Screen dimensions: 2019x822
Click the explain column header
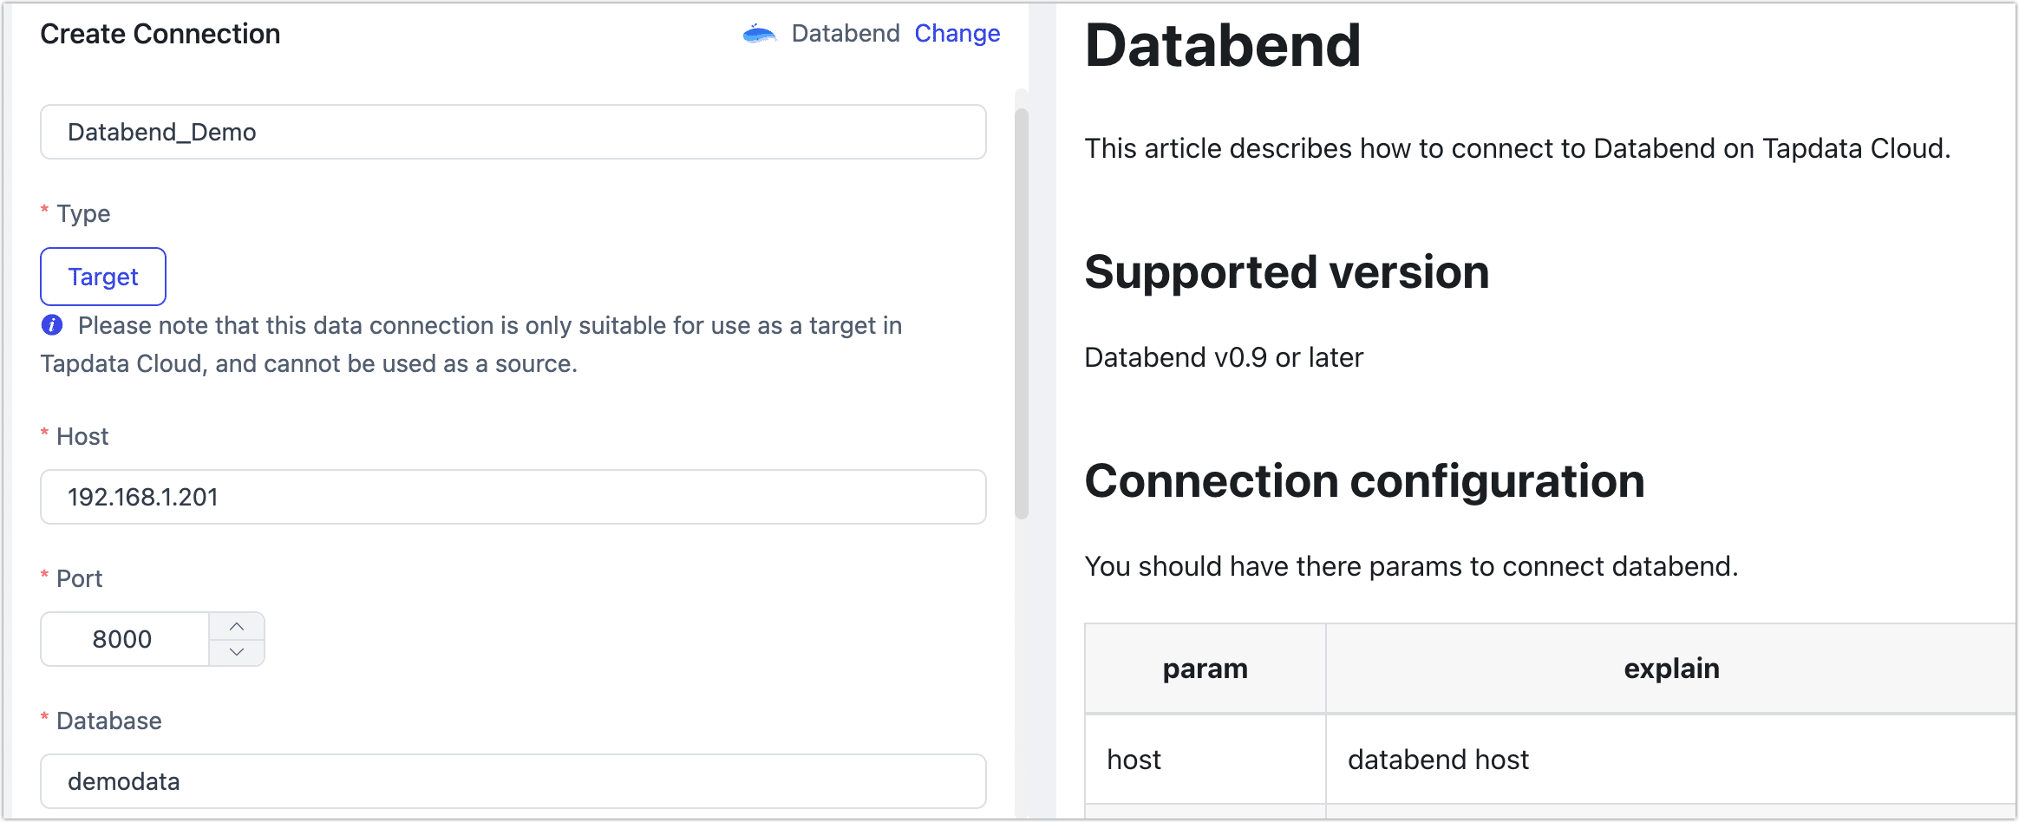pos(1670,669)
